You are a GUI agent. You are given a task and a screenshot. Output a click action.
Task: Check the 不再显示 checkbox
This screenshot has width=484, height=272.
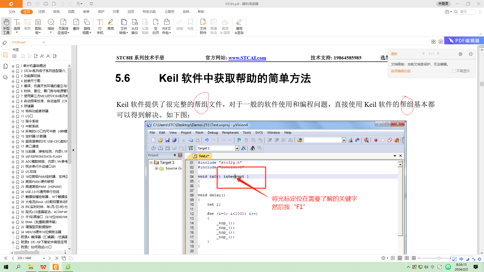tap(454, 71)
